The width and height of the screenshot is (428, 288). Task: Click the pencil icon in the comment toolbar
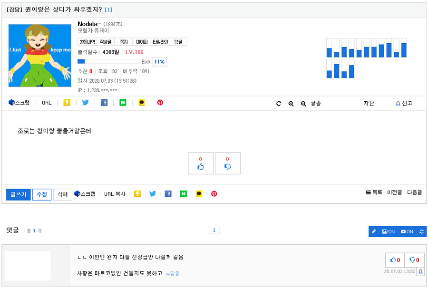[374, 231]
